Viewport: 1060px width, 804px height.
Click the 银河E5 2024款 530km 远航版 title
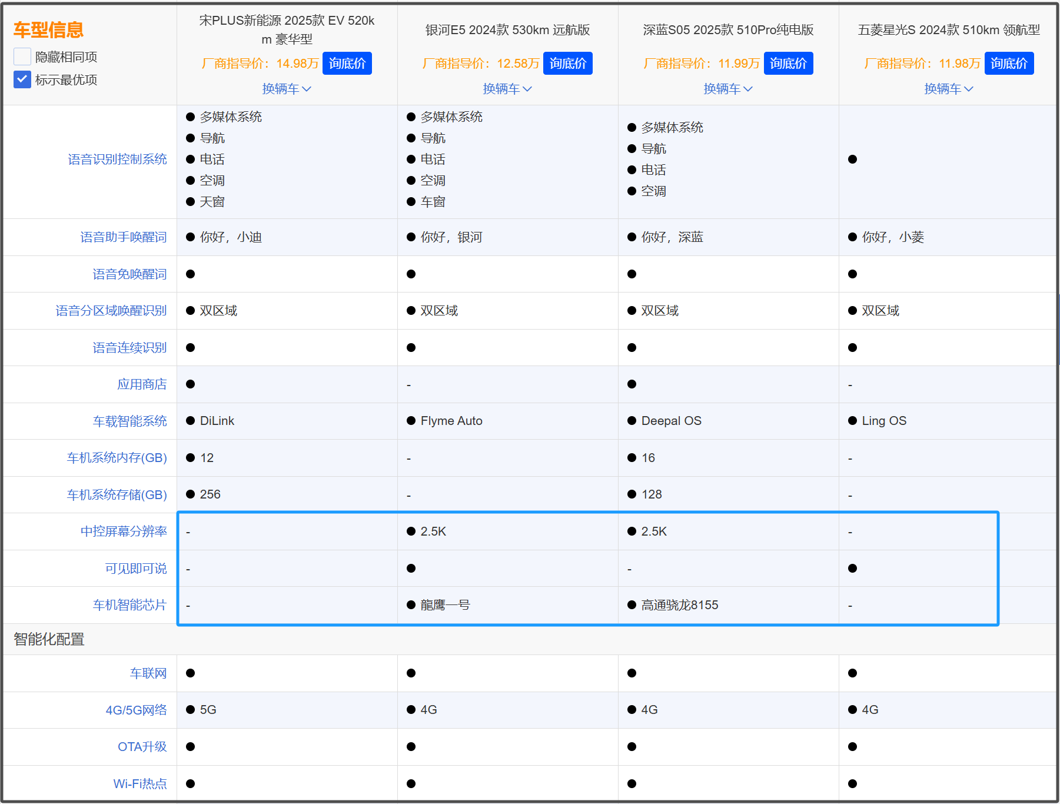point(507,30)
